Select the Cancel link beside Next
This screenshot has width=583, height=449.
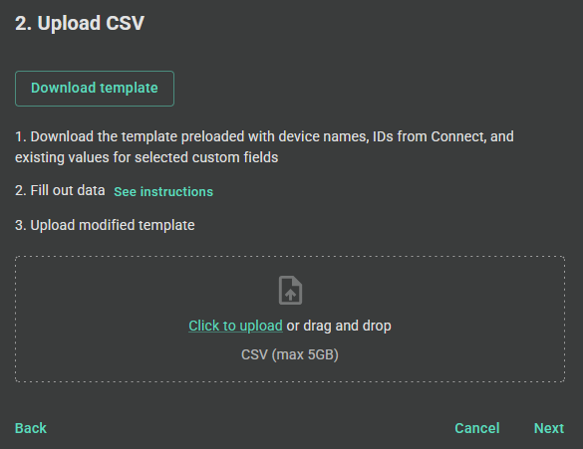[477, 428]
